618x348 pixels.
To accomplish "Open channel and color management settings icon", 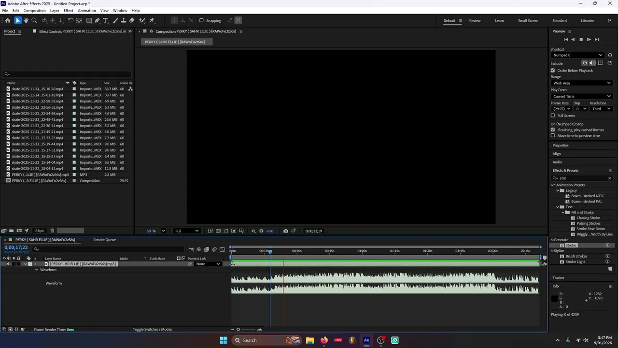I will click(x=253, y=231).
